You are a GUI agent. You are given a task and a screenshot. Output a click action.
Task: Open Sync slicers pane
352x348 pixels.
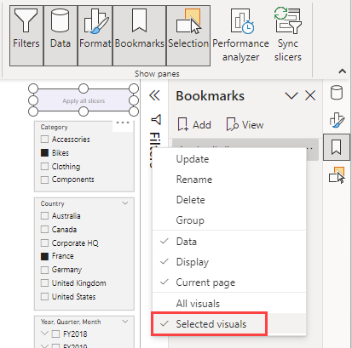click(x=288, y=36)
